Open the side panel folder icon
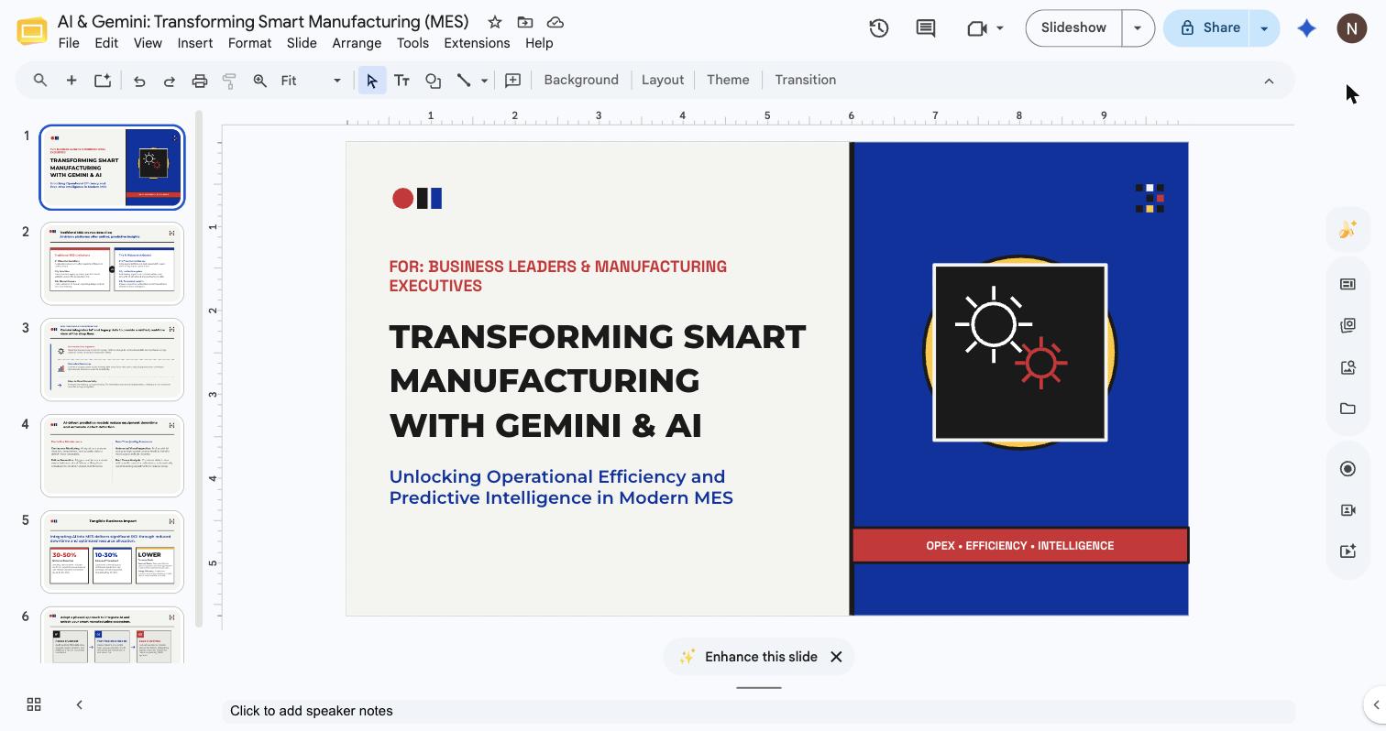The width and height of the screenshot is (1386, 731). click(1347, 409)
